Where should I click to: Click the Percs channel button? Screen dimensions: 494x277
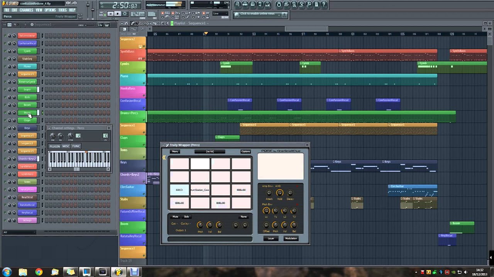[27, 112]
